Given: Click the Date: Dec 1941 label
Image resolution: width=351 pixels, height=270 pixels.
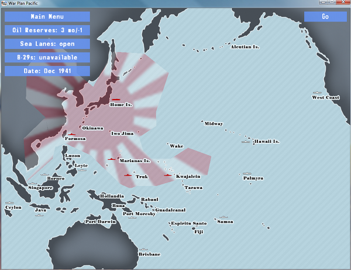Looking at the screenshot, I should (x=47, y=71).
